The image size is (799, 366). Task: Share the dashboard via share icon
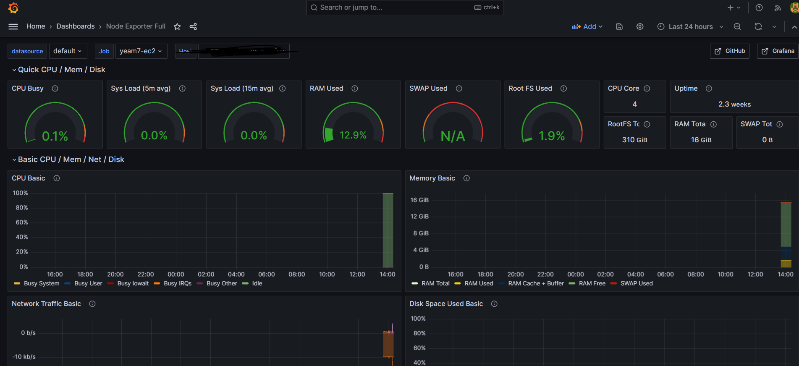tap(193, 26)
